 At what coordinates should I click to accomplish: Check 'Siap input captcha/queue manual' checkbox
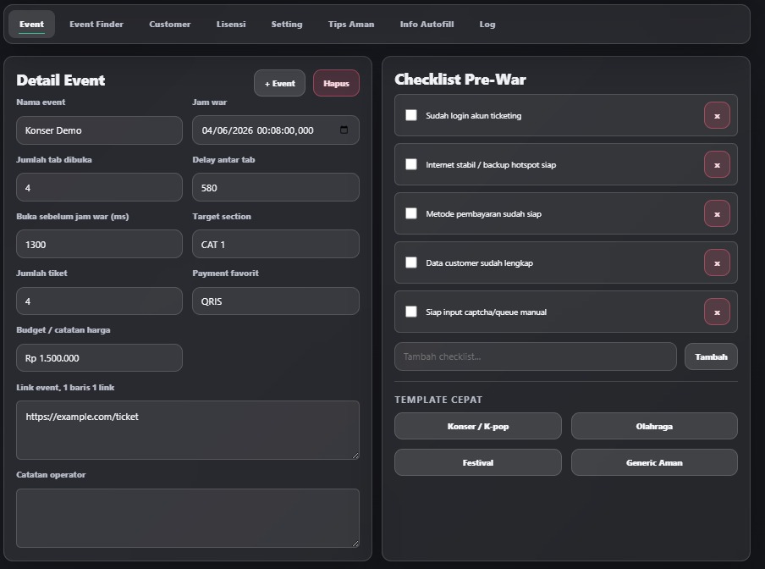pyautogui.click(x=411, y=312)
